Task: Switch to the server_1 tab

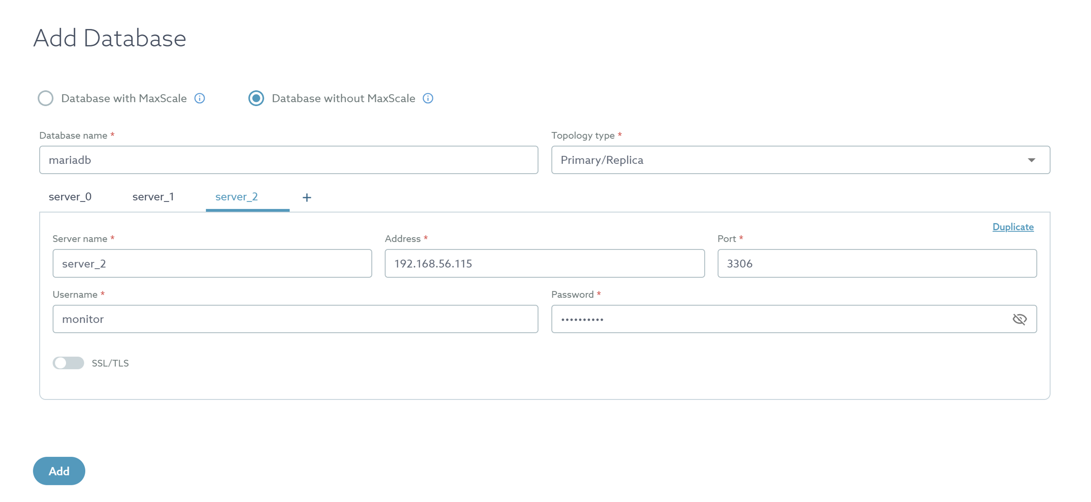Action: (153, 197)
